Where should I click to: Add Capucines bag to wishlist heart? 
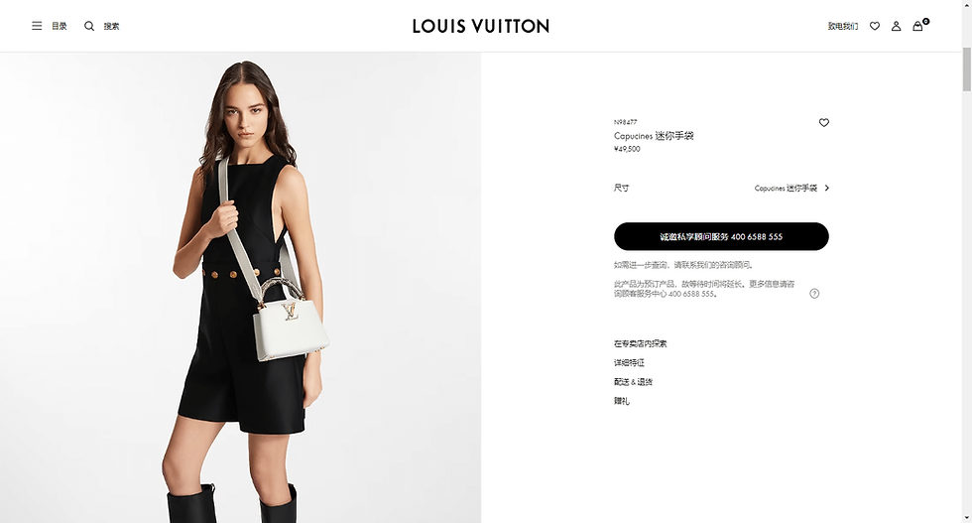824,122
